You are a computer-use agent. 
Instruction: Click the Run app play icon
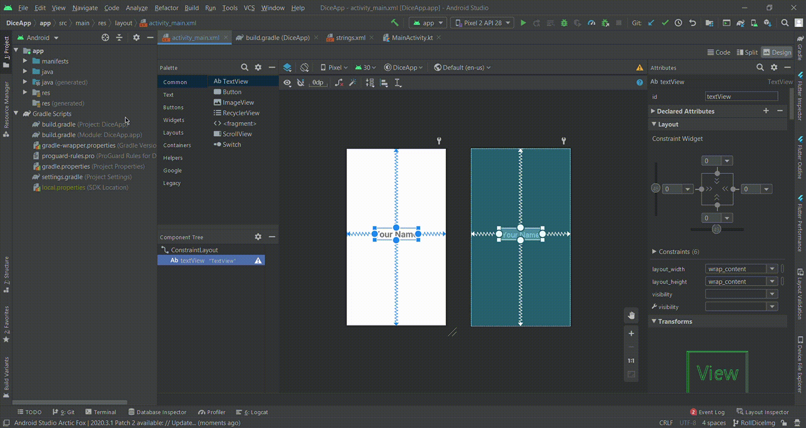click(523, 23)
